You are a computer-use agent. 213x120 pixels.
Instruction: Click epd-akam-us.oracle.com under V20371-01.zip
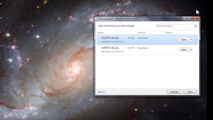[112, 52]
